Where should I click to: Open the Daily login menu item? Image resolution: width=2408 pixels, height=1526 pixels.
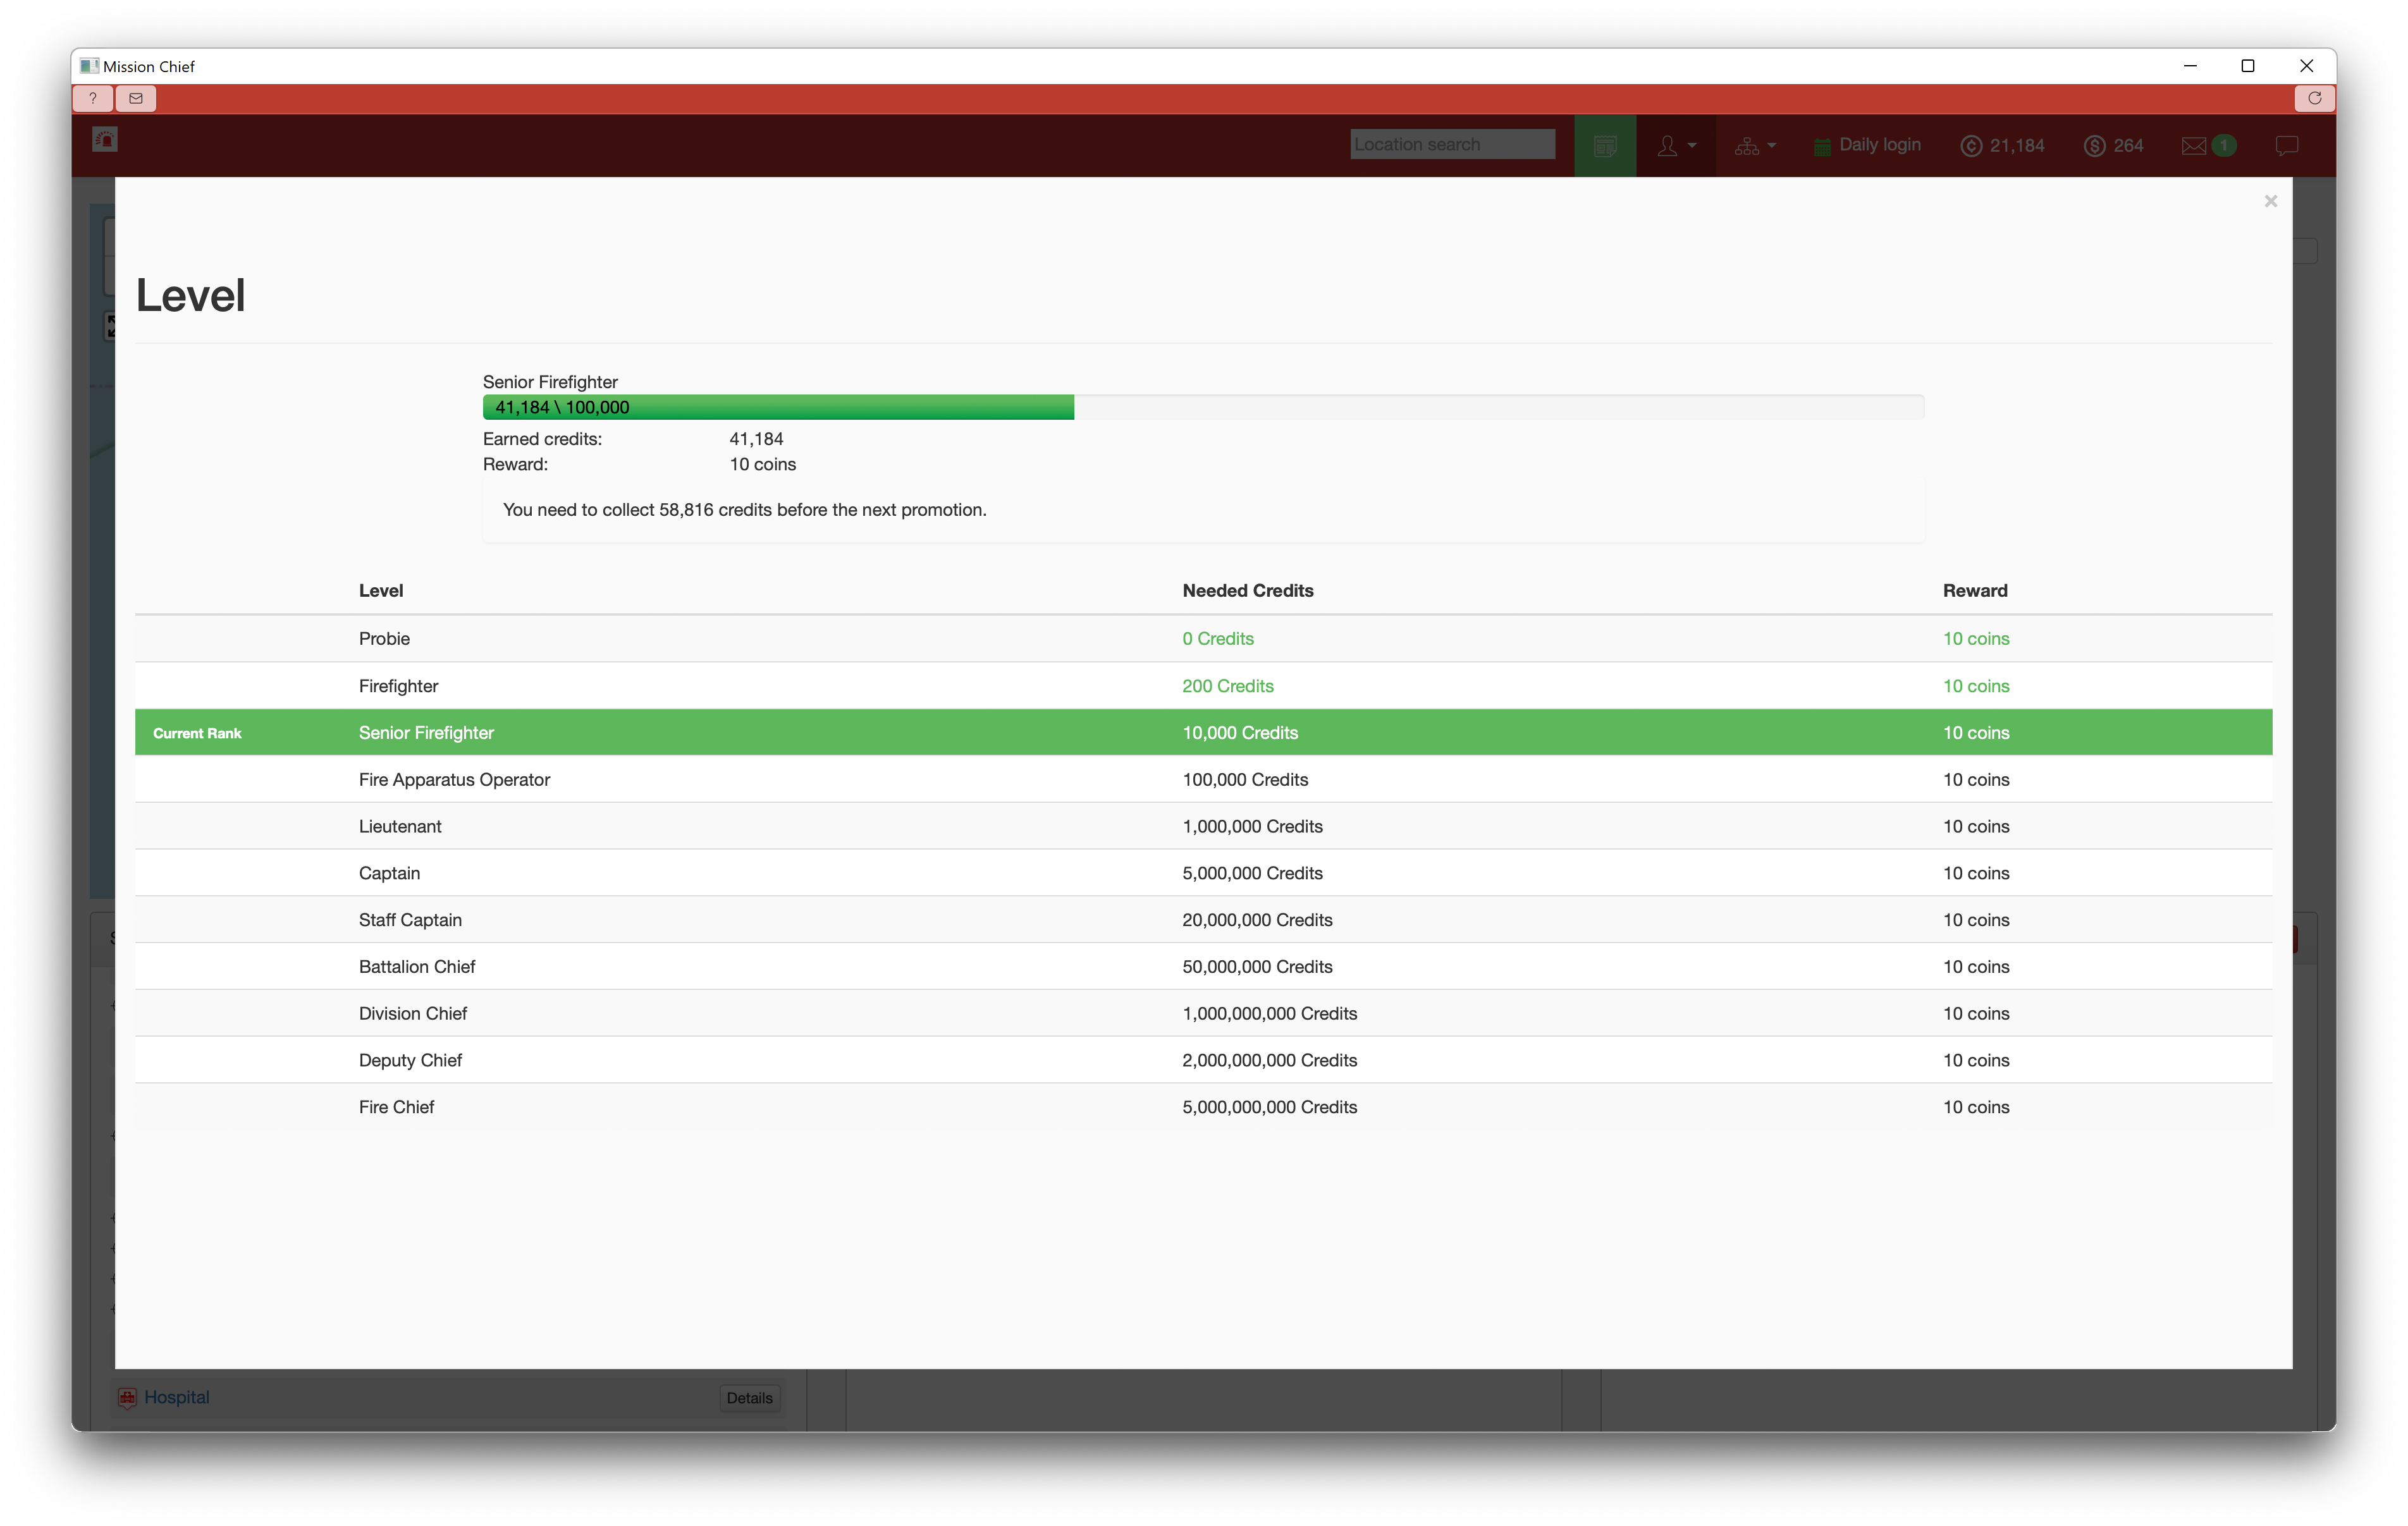click(1867, 145)
